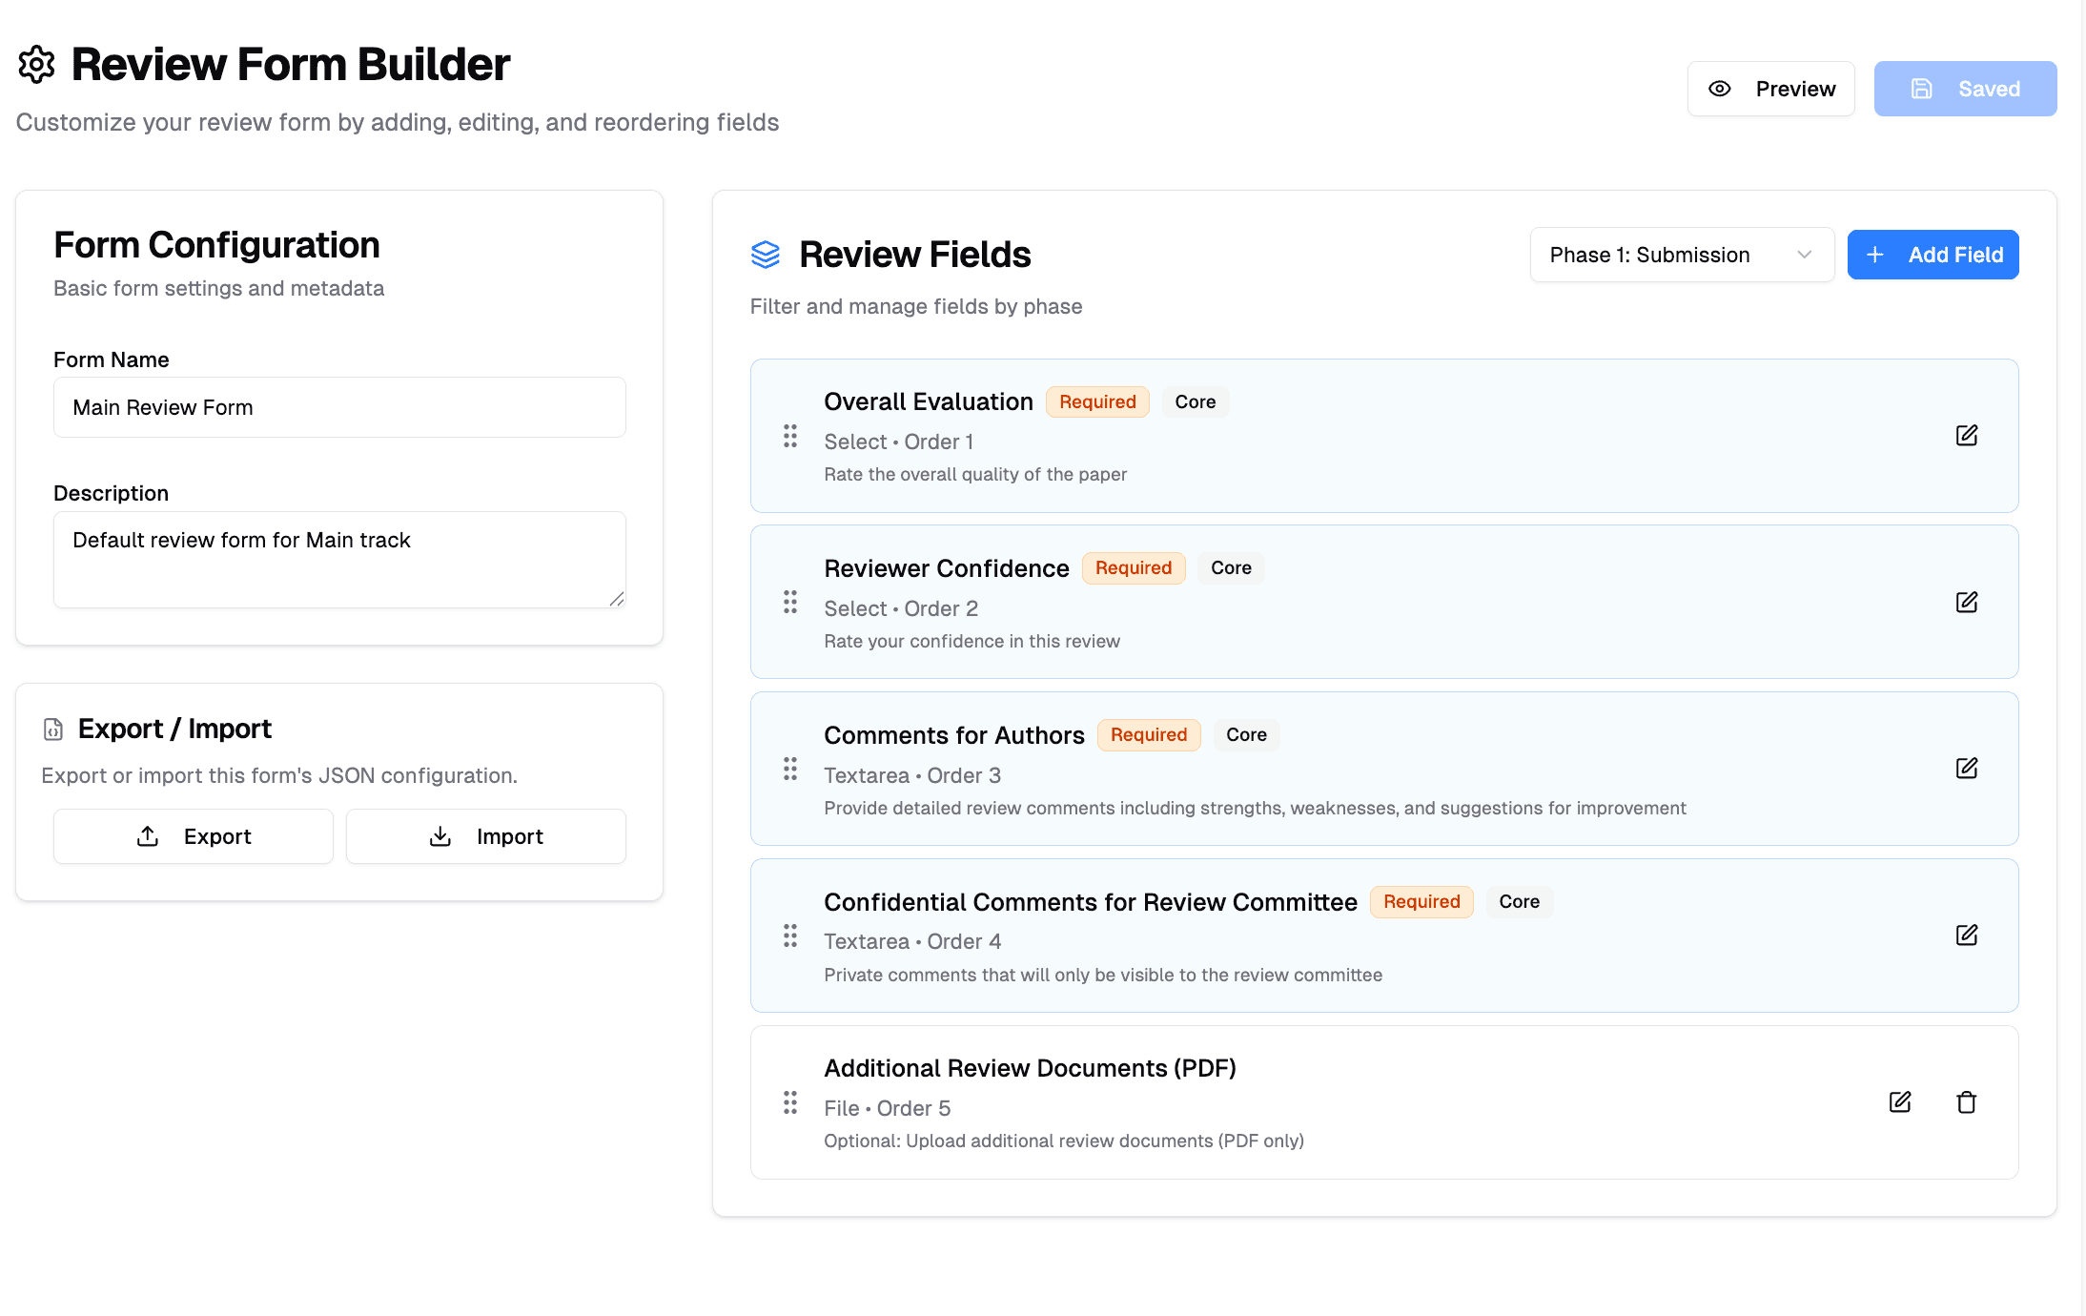Viewport: 2086px width, 1316px height.
Task: Edit the Reviewer Confidence field
Action: 1968,602
